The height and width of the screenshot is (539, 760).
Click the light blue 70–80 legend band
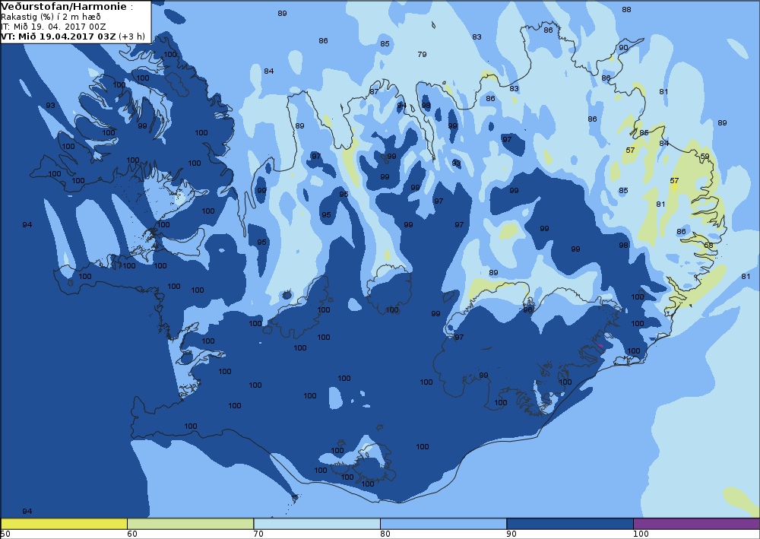tap(317, 524)
